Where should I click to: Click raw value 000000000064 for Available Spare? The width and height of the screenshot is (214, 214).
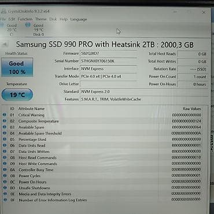[186, 127]
